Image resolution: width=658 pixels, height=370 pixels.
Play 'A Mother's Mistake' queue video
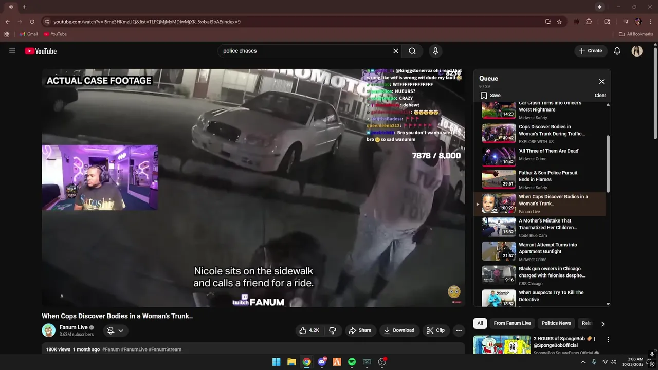coord(539,228)
